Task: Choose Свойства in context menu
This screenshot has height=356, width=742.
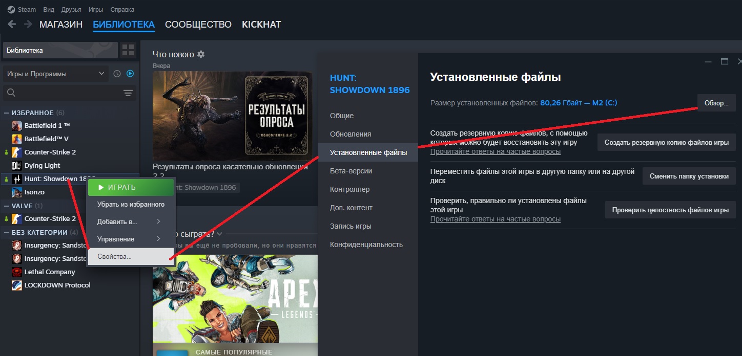Action: tap(131, 257)
